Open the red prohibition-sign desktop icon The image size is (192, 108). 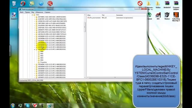(x=140, y=3)
